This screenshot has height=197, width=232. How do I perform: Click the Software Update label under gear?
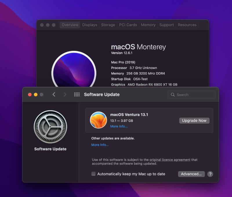50,149
